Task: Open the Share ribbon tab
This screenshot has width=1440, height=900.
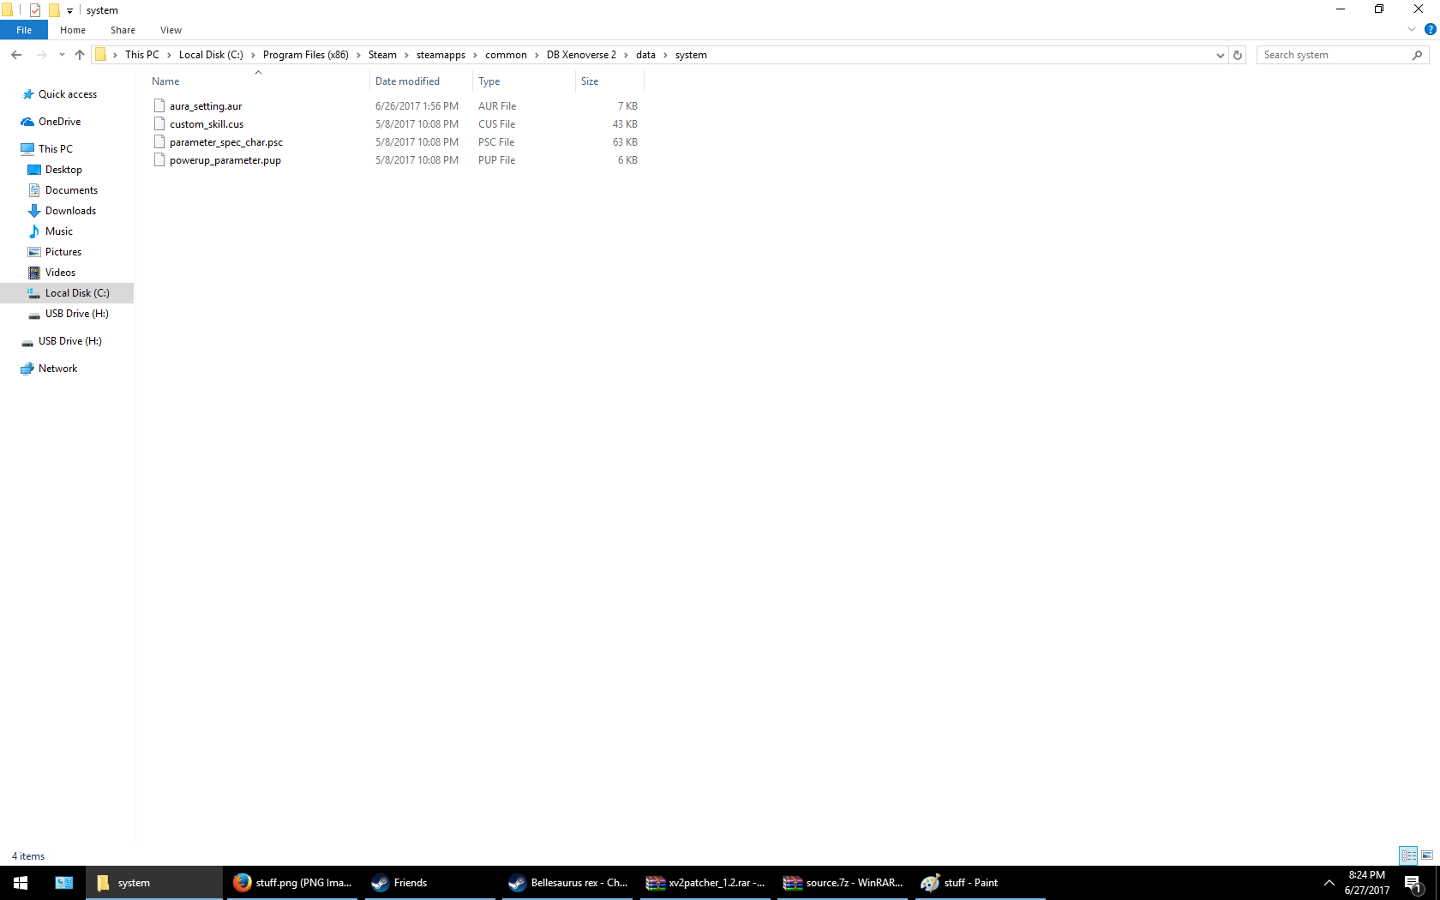Action: pyautogui.click(x=123, y=30)
